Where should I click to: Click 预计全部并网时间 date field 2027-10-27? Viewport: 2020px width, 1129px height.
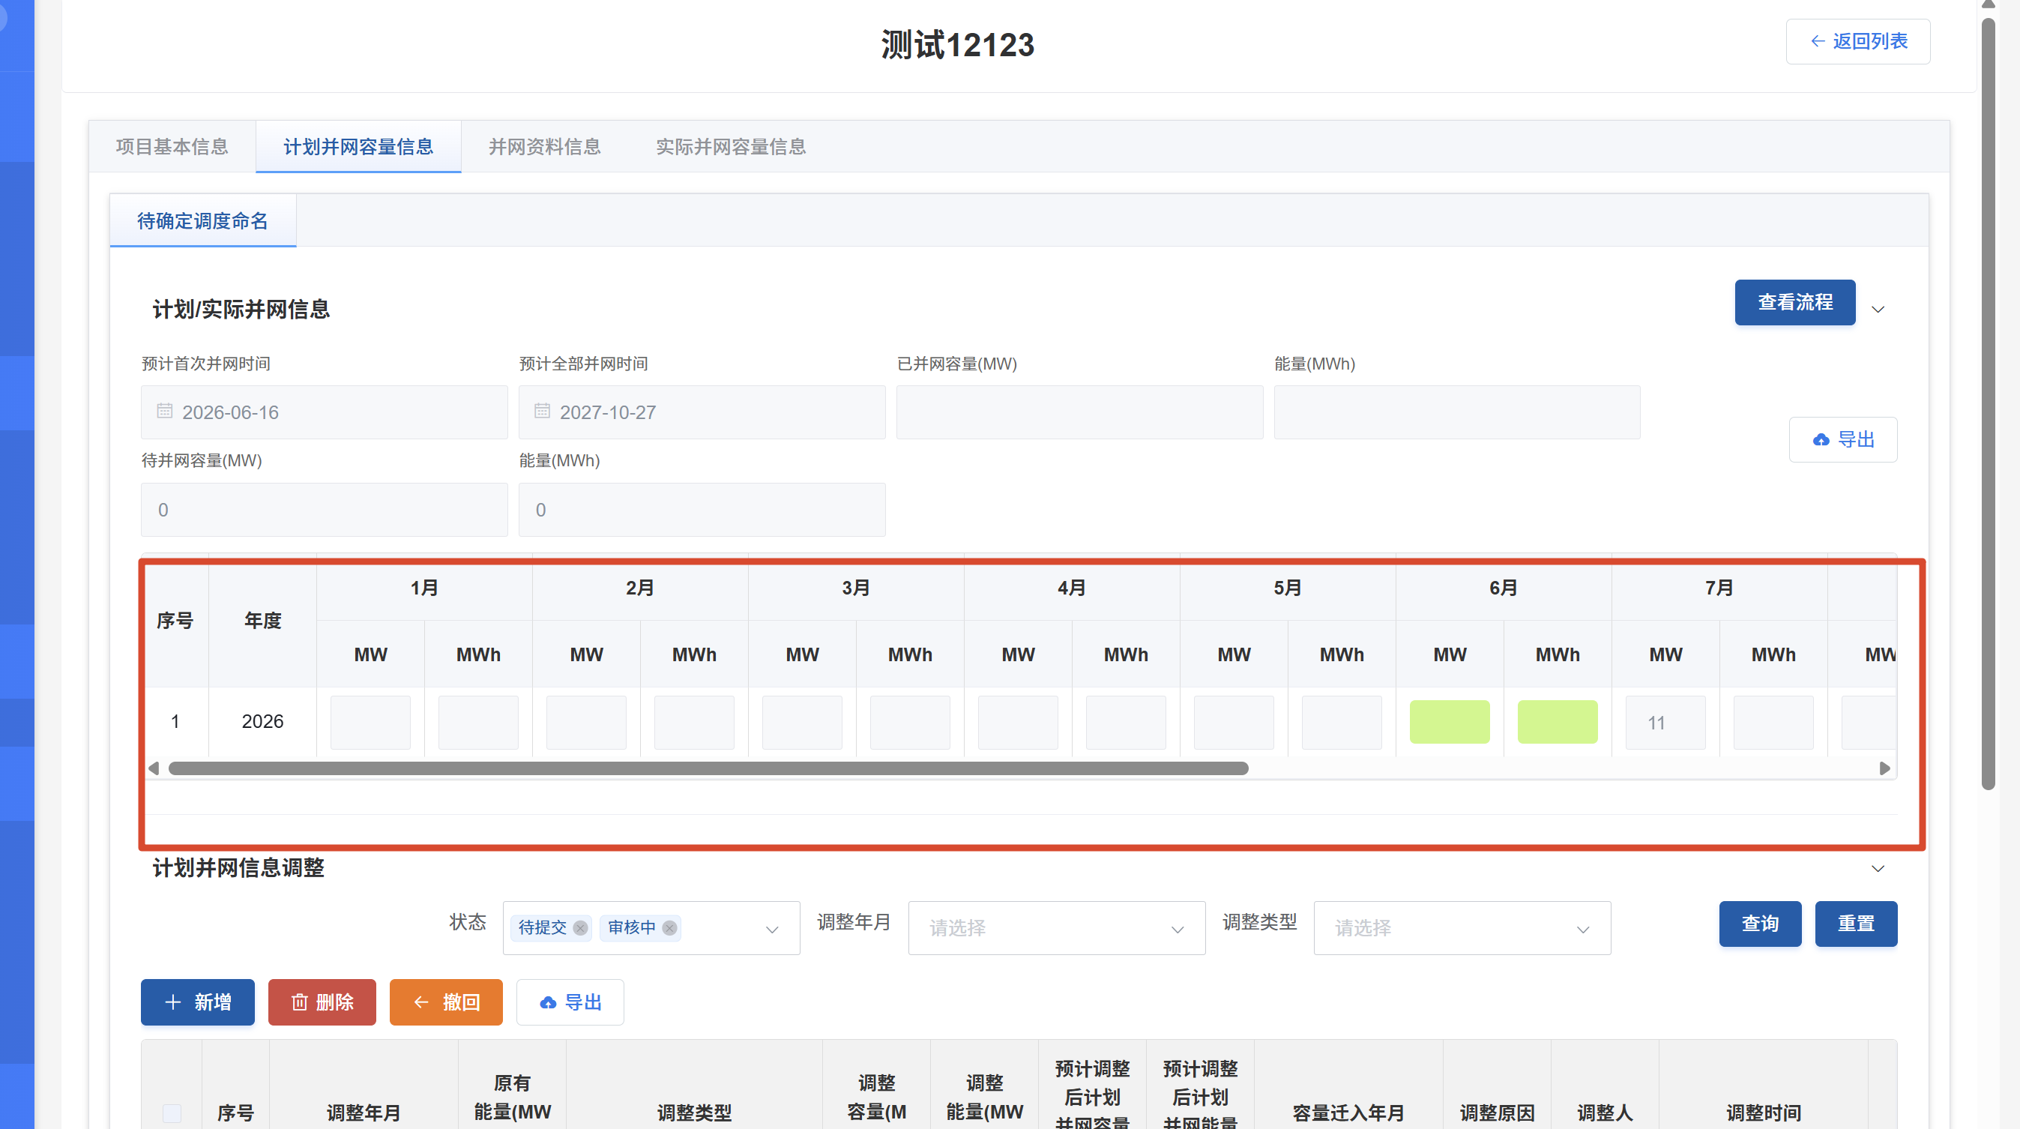702,412
